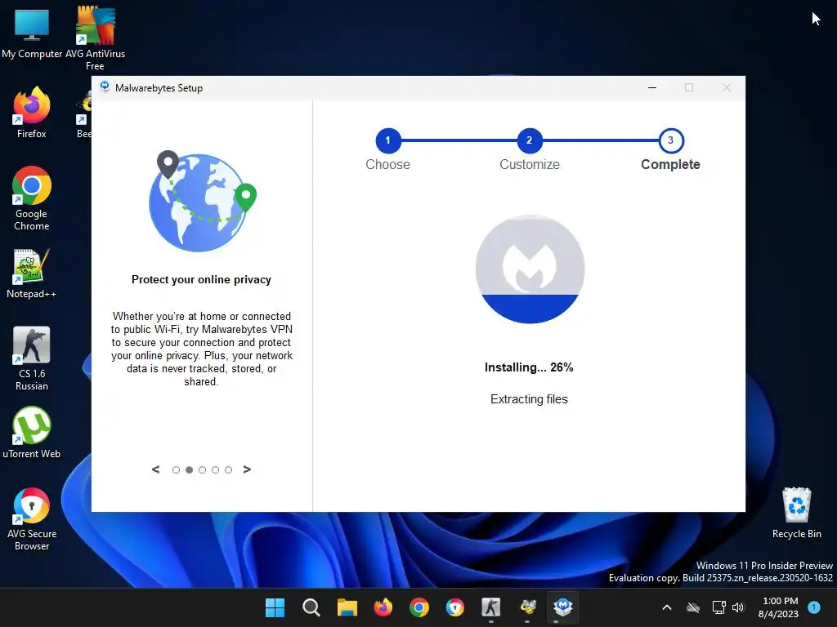This screenshot has height=627, width=837.
Task: Click step 2 Customize circle
Action: [x=530, y=140]
